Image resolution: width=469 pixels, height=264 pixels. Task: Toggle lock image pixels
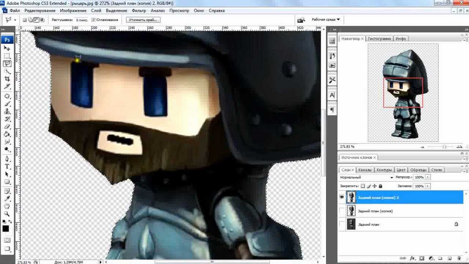[369, 186]
